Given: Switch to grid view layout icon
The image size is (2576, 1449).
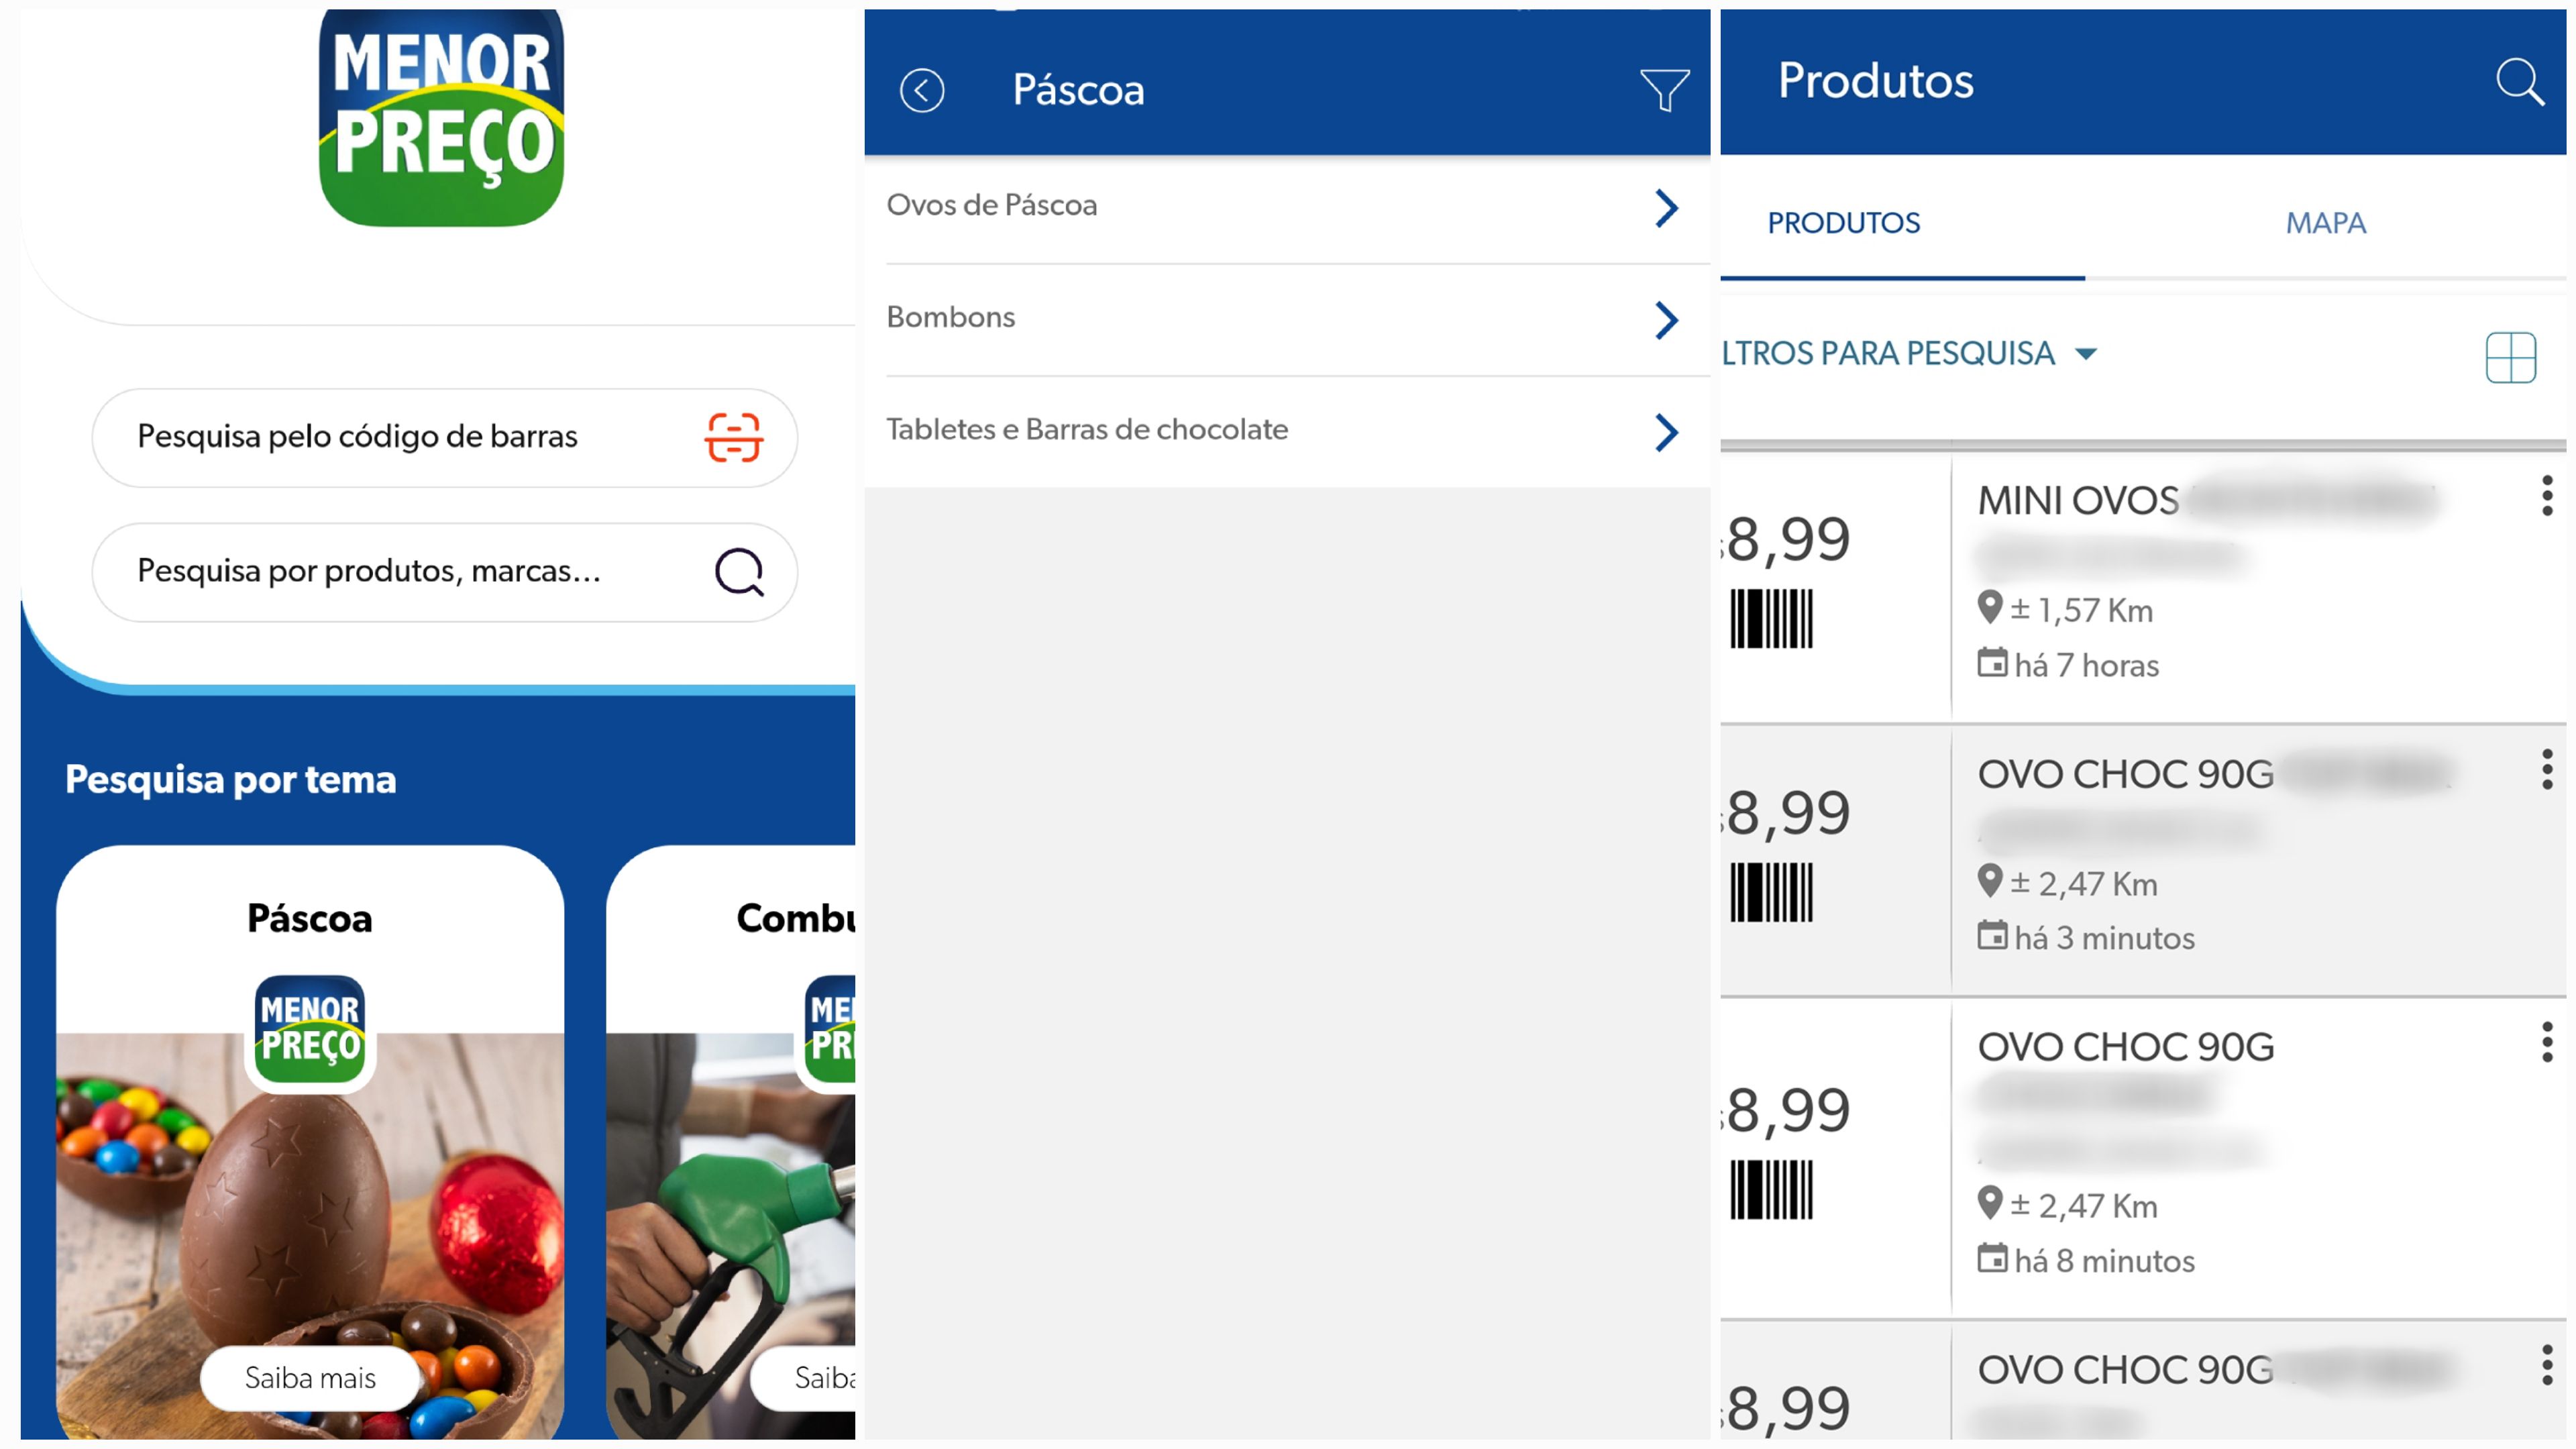Looking at the screenshot, I should point(2510,357).
